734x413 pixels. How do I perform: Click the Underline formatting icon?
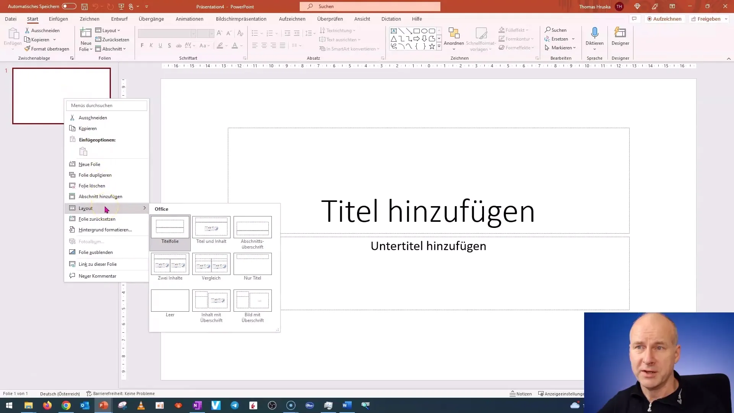point(160,46)
